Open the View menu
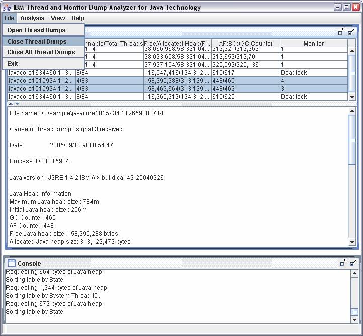The image size is (363, 336). (58, 18)
